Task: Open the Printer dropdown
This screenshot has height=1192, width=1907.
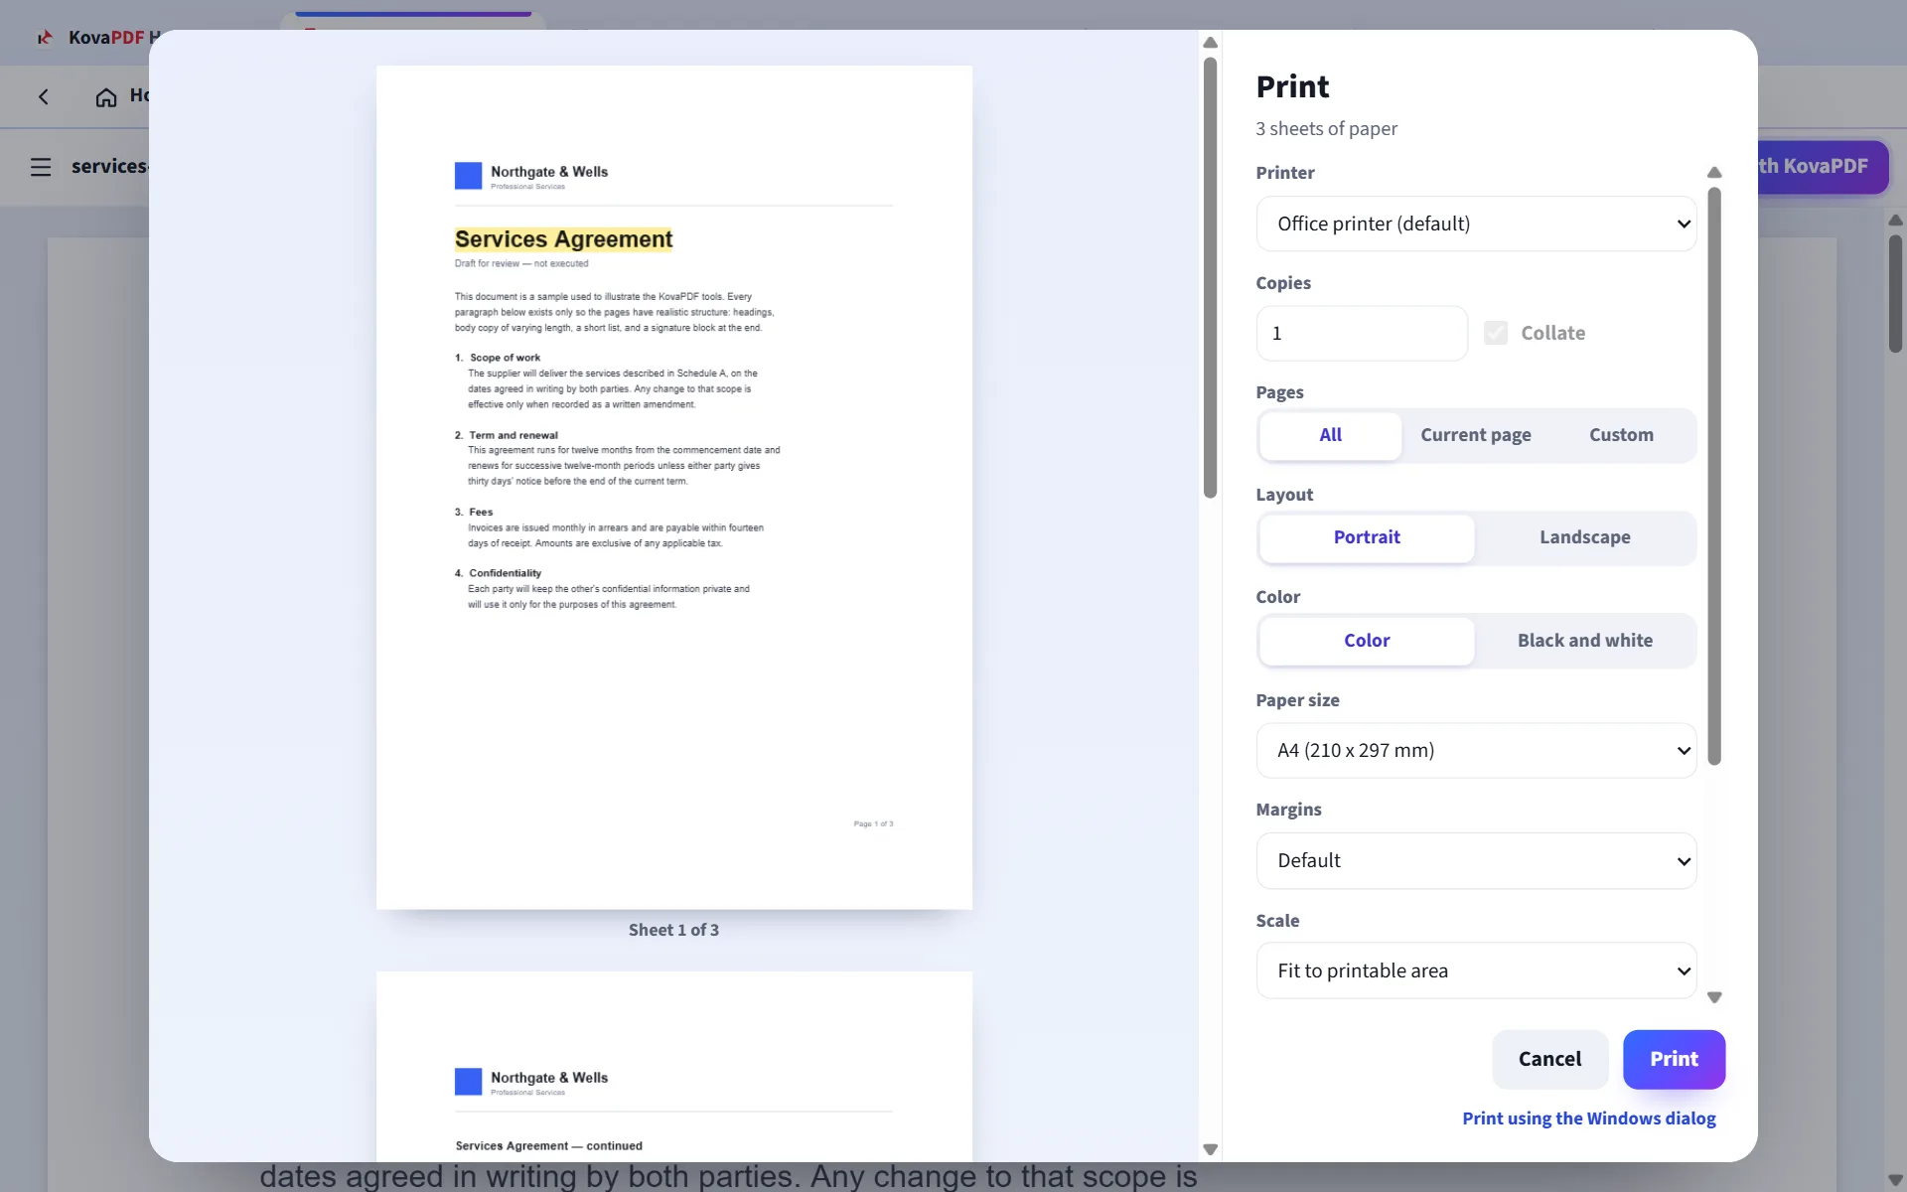Action: click(1476, 223)
